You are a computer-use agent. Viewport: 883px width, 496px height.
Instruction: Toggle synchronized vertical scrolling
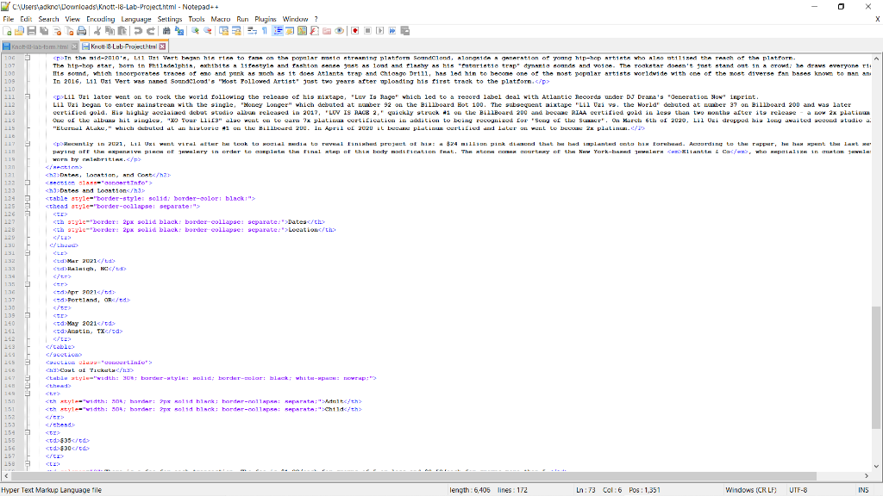(223, 31)
